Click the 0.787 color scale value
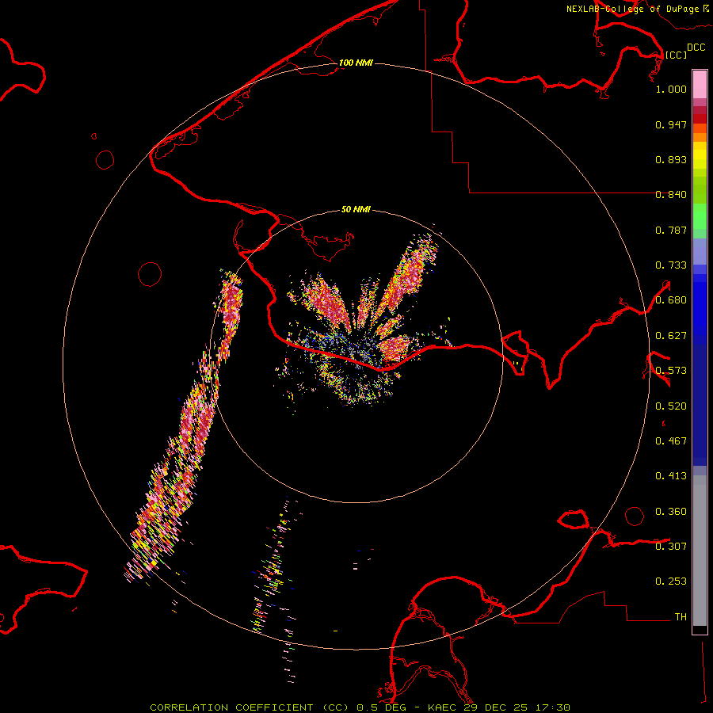Viewport: 713px width, 713px height. (x=671, y=230)
